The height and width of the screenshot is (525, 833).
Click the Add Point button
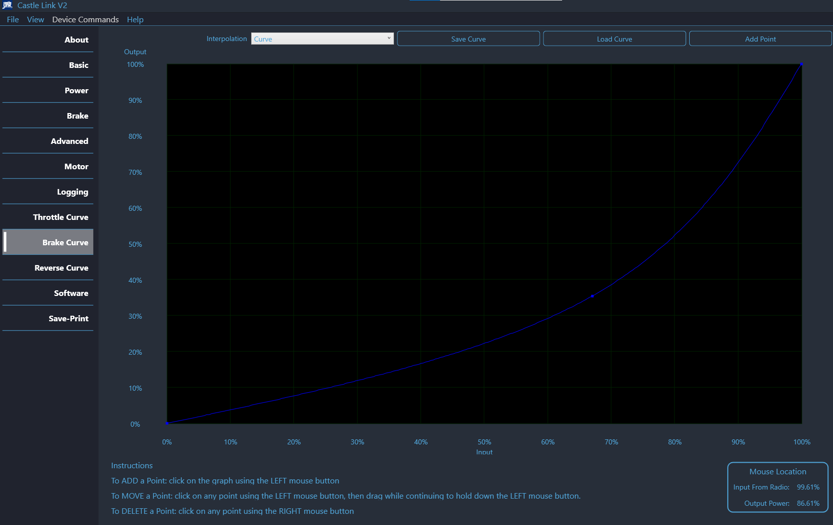[x=760, y=39]
